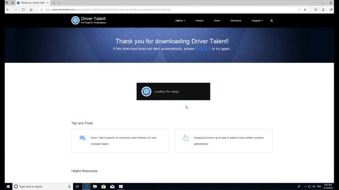The height and width of the screenshot is (190, 339).
Task: Reload the page with the refresh icon
Action: 23,9
